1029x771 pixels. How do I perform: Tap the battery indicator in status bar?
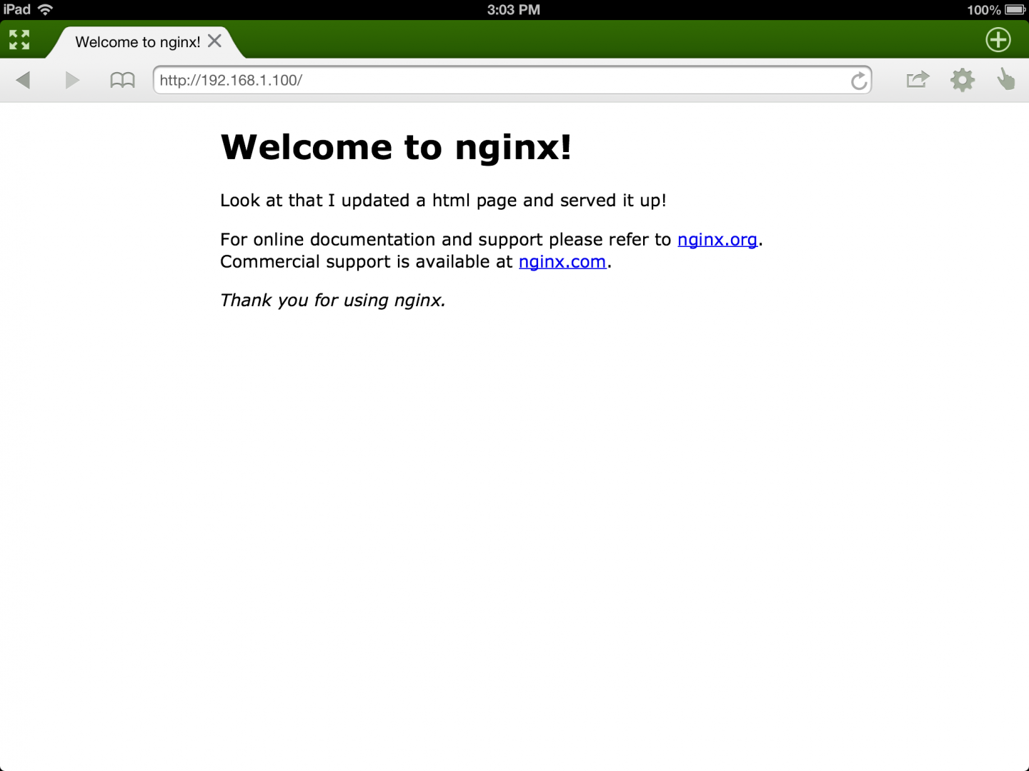(1015, 10)
